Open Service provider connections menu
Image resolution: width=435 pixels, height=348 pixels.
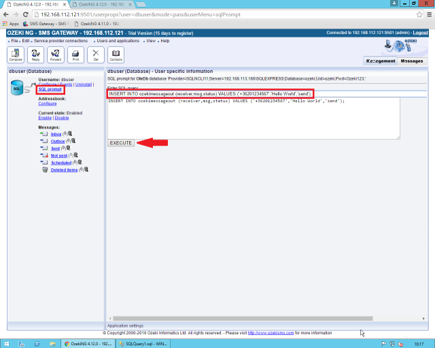click(60, 41)
